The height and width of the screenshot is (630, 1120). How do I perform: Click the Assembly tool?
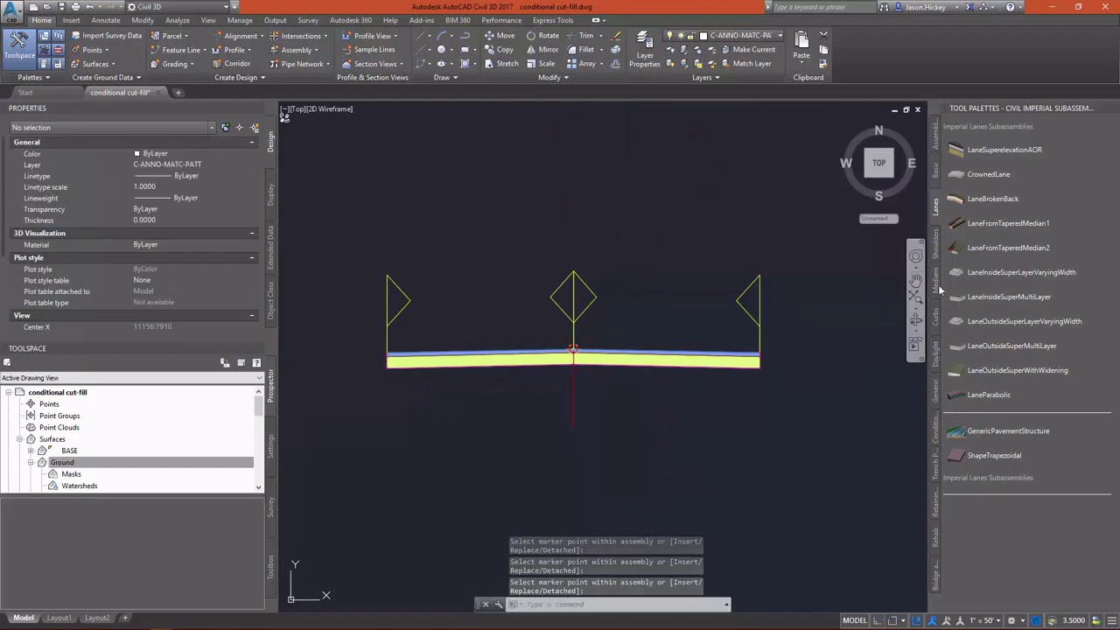tap(293, 50)
